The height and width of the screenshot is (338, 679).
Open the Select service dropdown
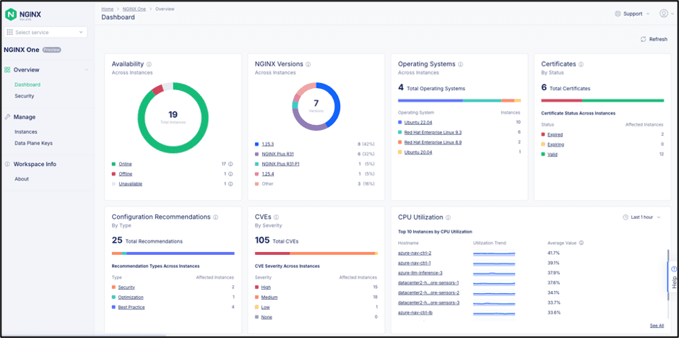pos(46,32)
